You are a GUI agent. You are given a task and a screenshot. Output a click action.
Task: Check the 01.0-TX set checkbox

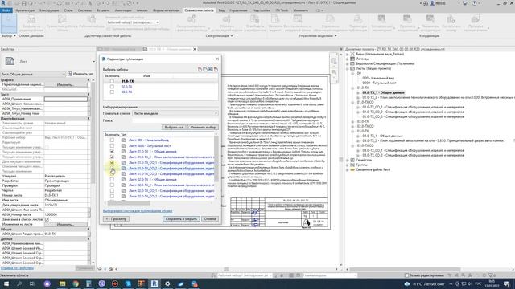click(112, 81)
